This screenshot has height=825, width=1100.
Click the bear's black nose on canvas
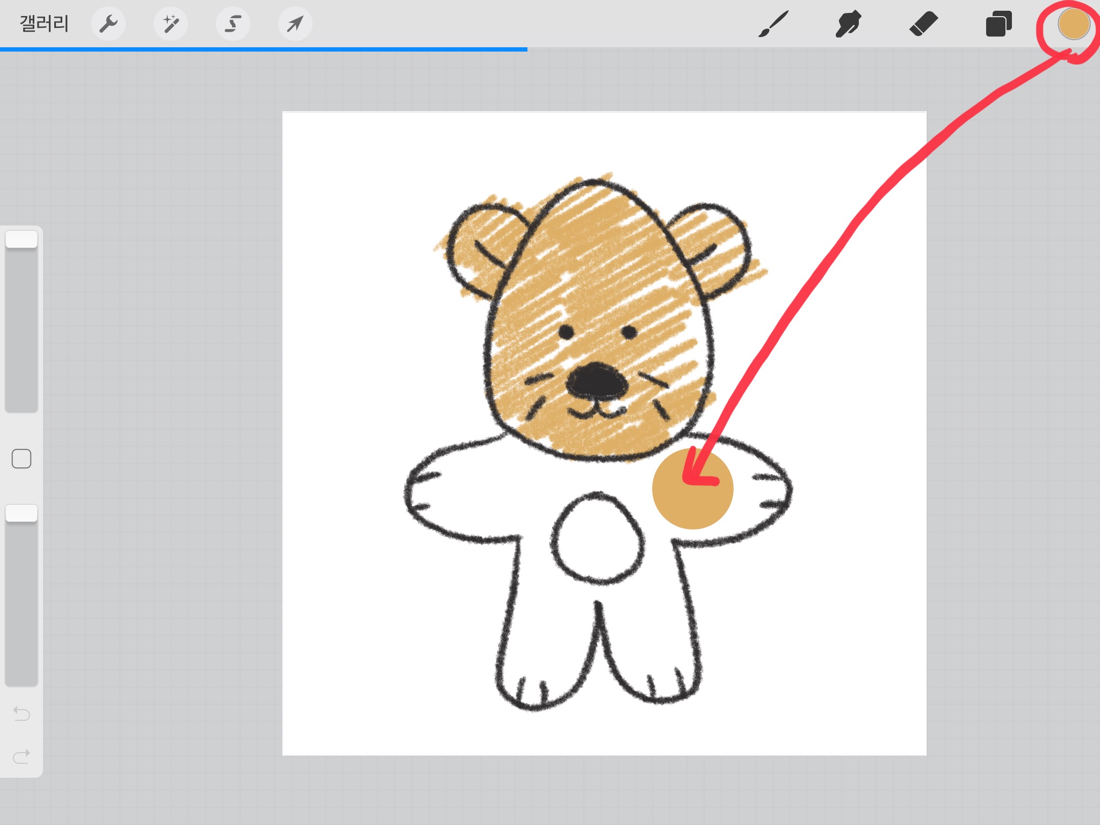click(x=597, y=380)
